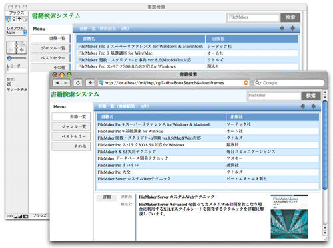Select ベストセラー menu in FileMaker window

pos(51,58)
